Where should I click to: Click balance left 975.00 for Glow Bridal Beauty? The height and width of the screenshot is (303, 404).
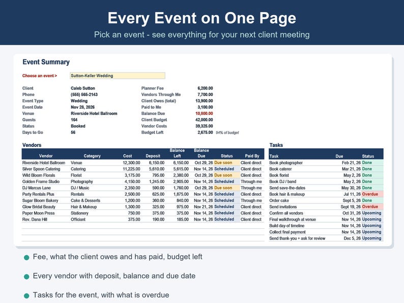click(183, 207)
